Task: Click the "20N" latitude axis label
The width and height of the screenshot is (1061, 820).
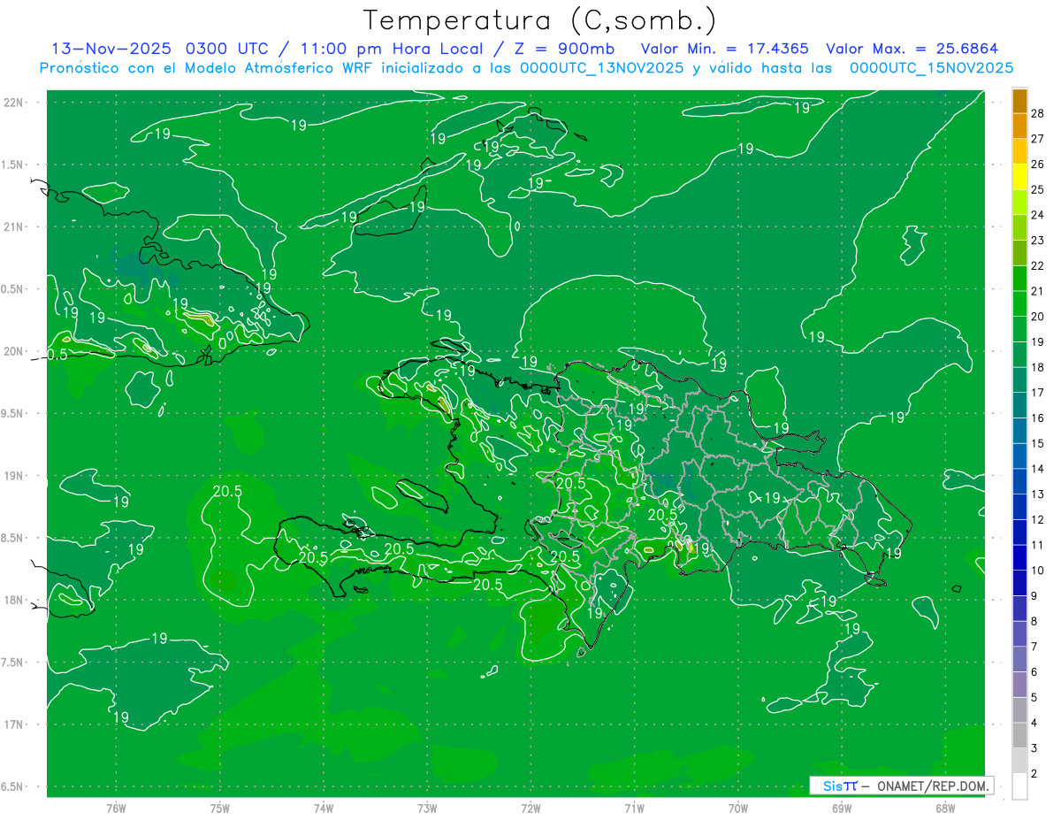Action: pos(13,351)
